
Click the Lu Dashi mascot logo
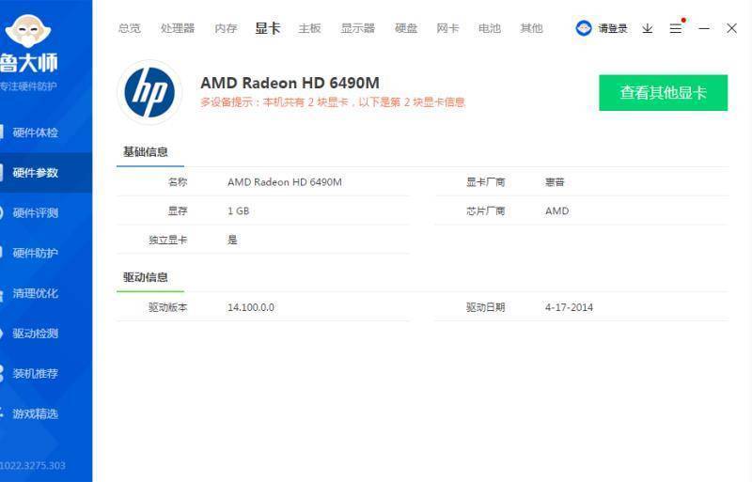[x=27, y=32]
